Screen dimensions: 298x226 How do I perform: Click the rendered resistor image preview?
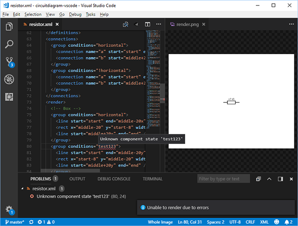click(x=231, y=101)
